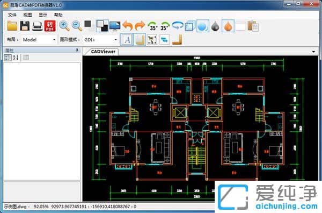Click the floppy disk save icon

[x=25, y=26]
